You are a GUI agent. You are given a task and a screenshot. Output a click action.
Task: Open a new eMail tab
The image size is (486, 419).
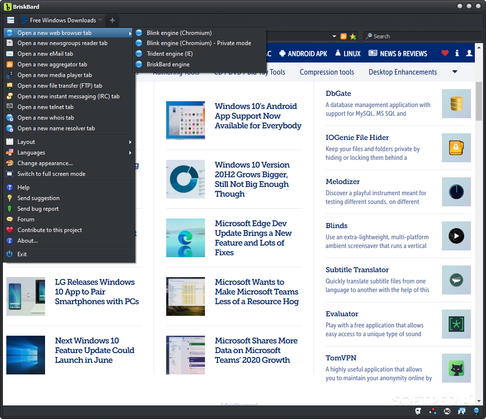coord(69,54)
